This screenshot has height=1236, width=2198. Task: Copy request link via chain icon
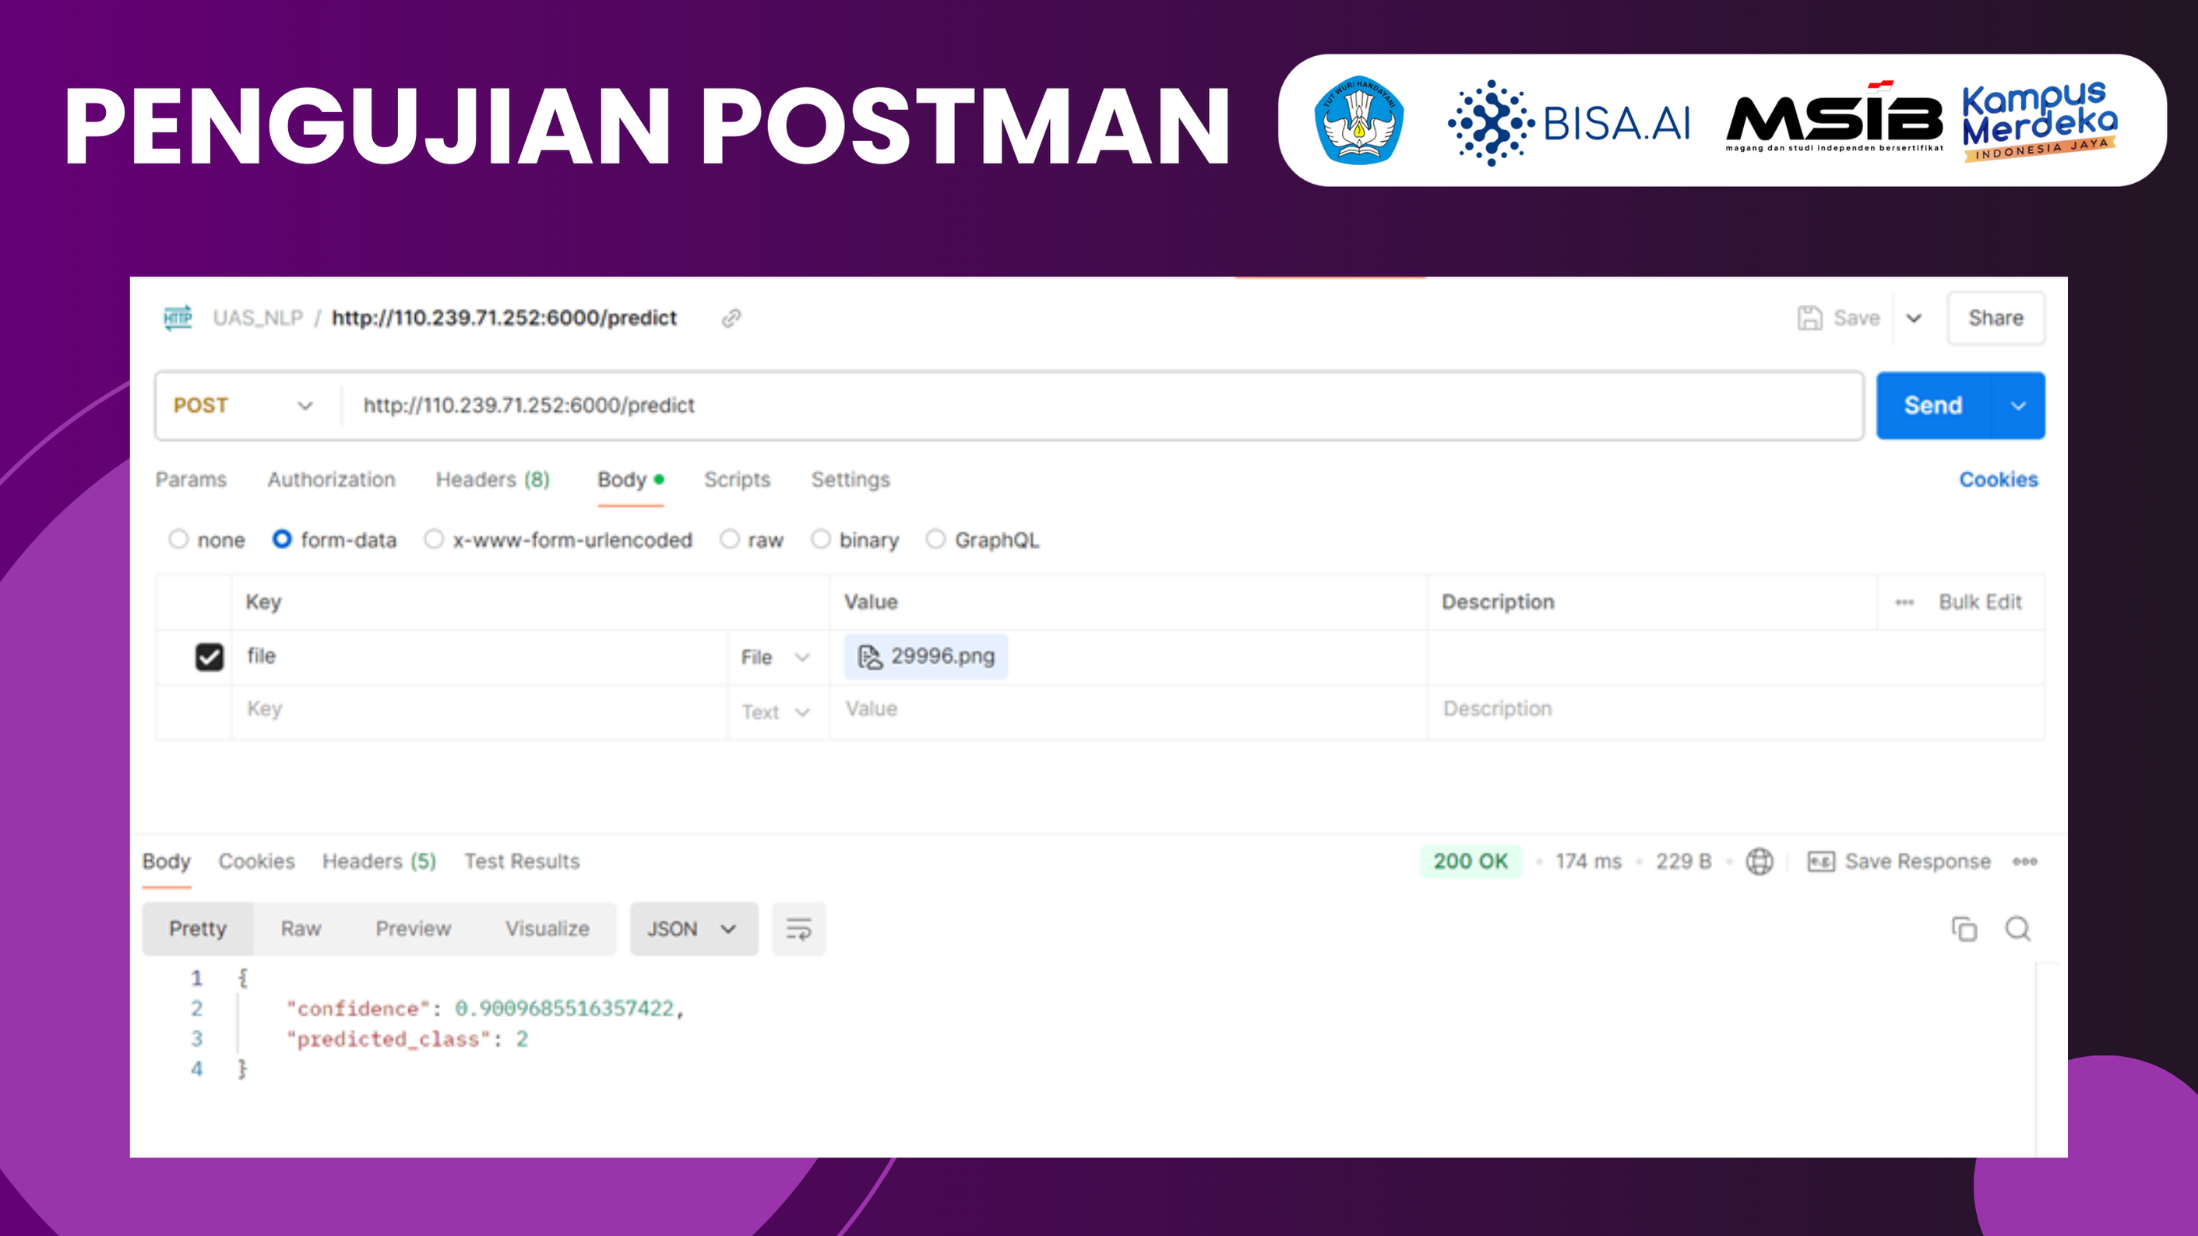pos(731,319)
